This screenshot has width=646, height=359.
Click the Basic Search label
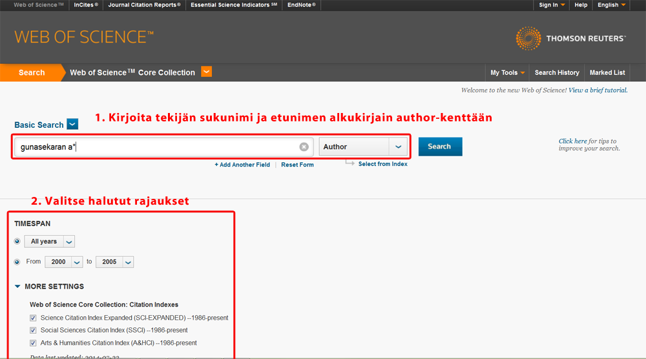(39, 125)
